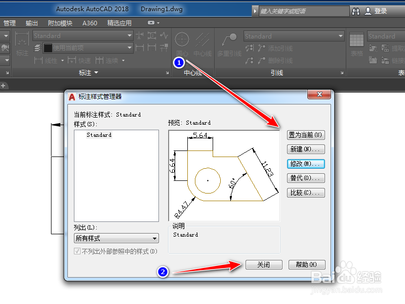Expand the search box arrow button

pos(255,11)
